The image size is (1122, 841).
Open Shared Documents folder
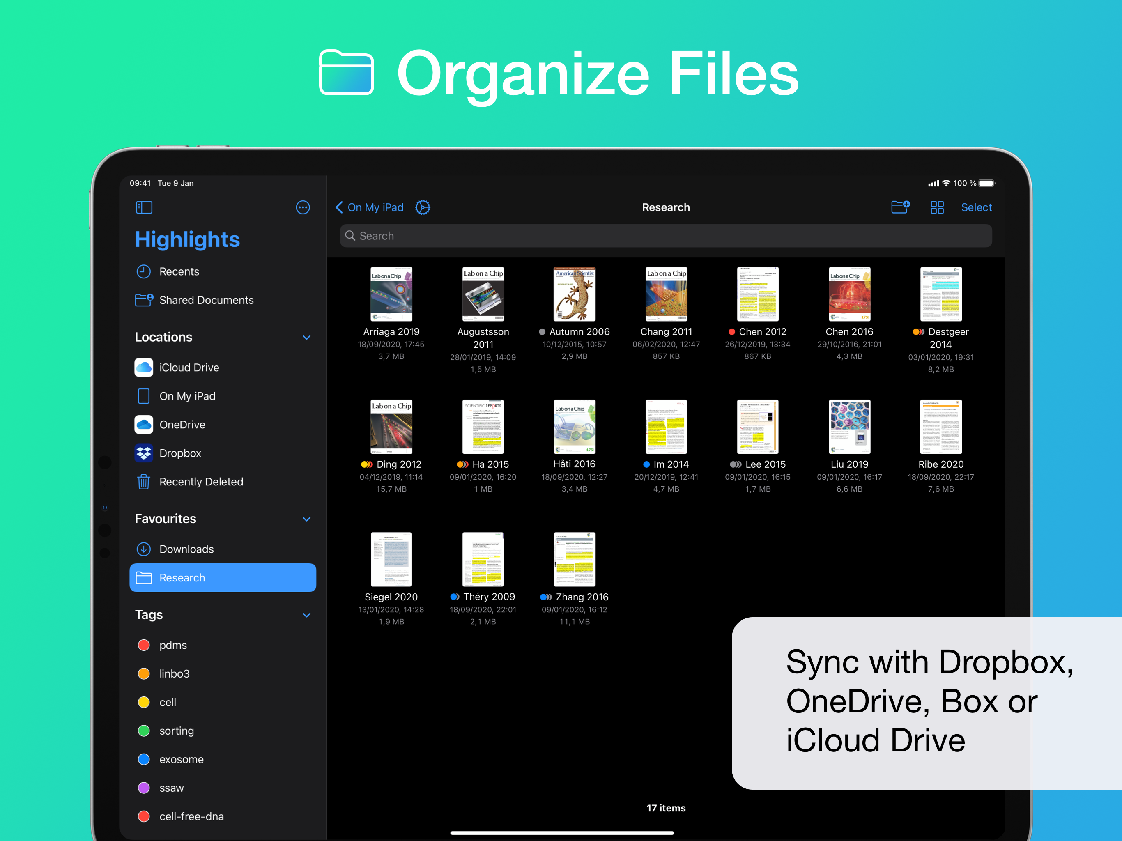click(206, 300)
